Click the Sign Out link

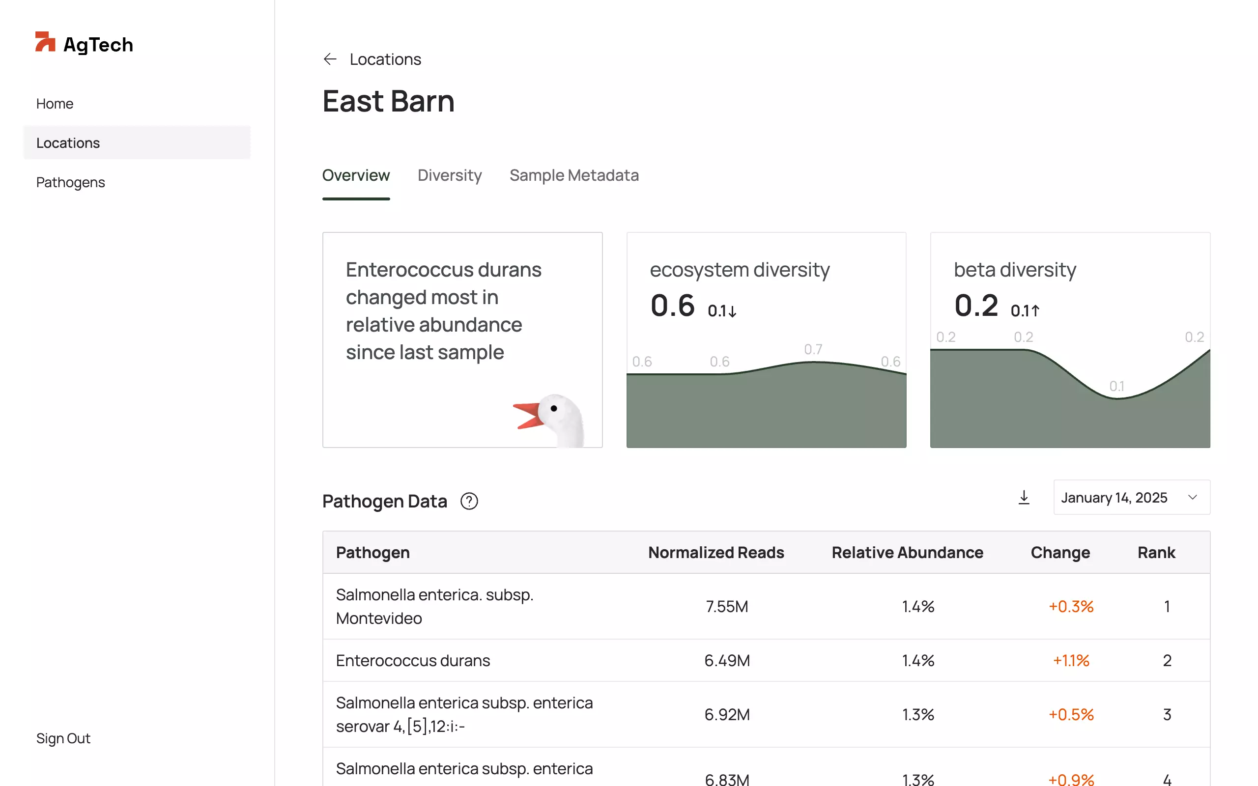[63, 738]
